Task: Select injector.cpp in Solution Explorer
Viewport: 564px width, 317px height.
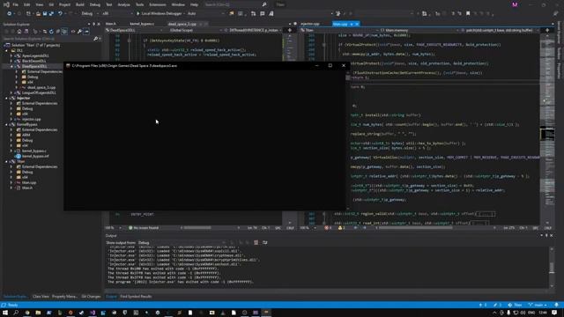Action: [32, 120]
